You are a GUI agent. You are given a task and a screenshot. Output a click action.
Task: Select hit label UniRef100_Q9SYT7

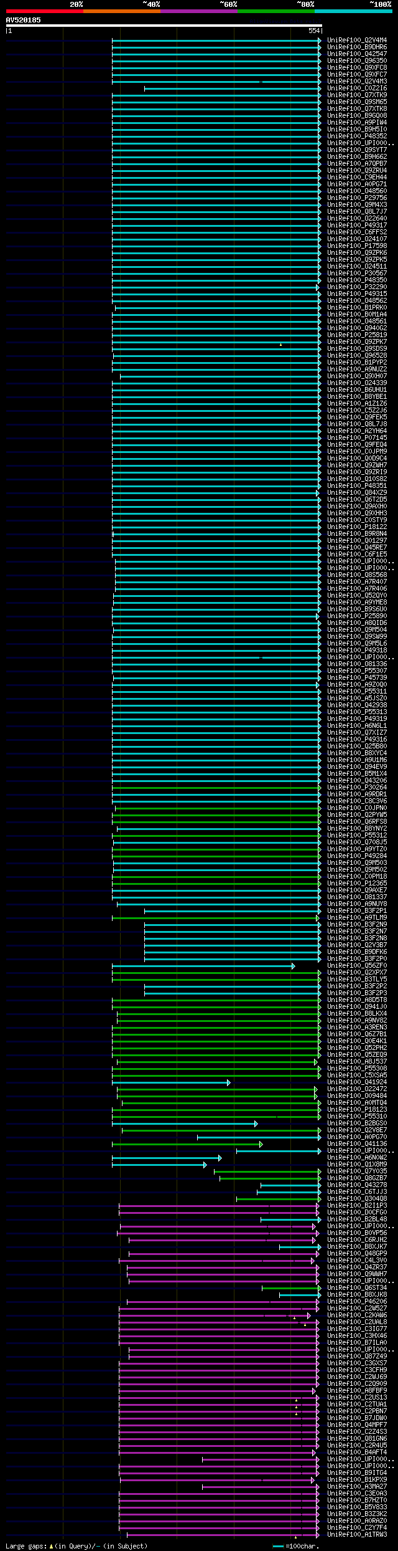tap(357, 150)
